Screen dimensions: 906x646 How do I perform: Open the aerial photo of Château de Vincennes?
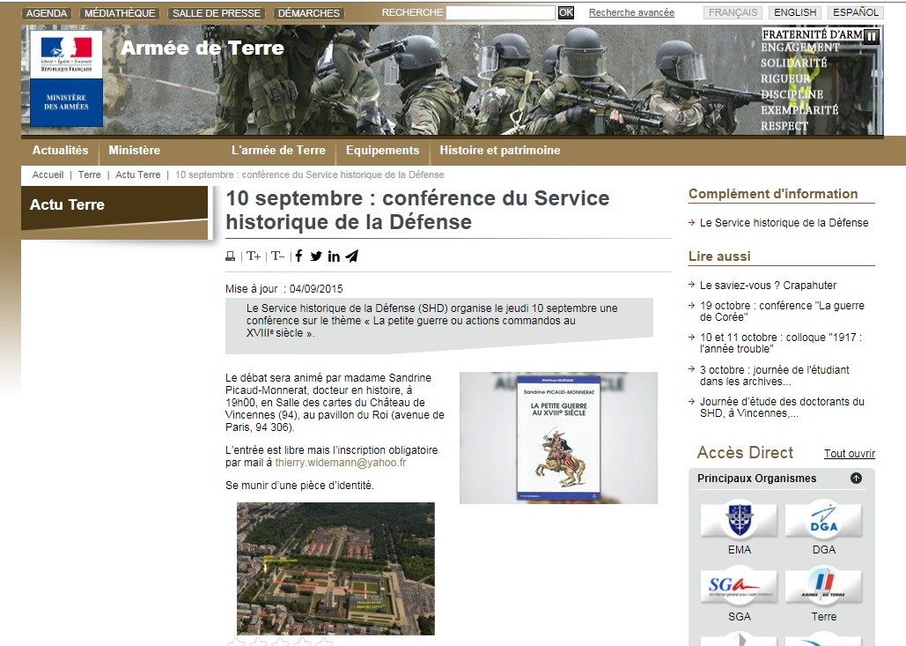(335, 568)
